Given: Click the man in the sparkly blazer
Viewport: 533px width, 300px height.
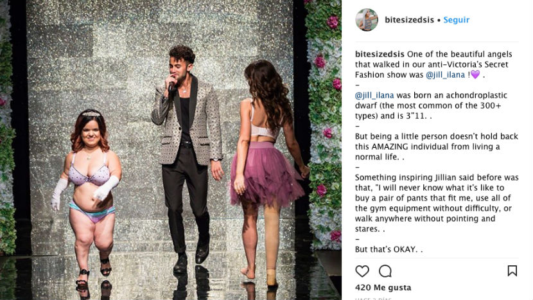Looking at the screenshot, I should pos(187,158).
